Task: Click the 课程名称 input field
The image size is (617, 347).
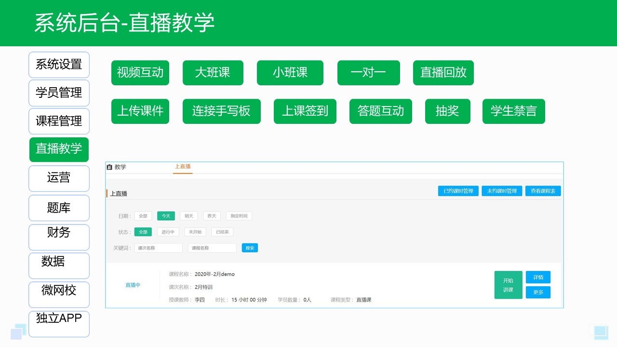Action: point(212,248)
